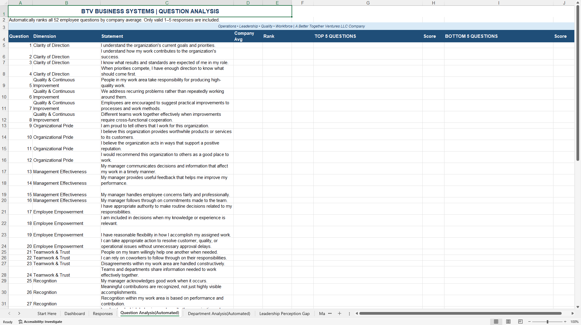Adjust the zoom slider handle
The width and height of the screenshot is (581, 325).
click(547, 322)
